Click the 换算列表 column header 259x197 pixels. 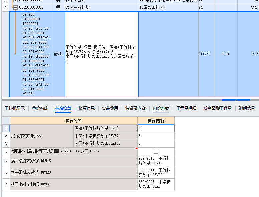[x=74, y=121]
